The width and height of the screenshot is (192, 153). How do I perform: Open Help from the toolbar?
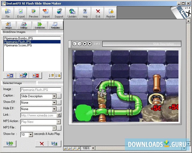click(85, 13)
